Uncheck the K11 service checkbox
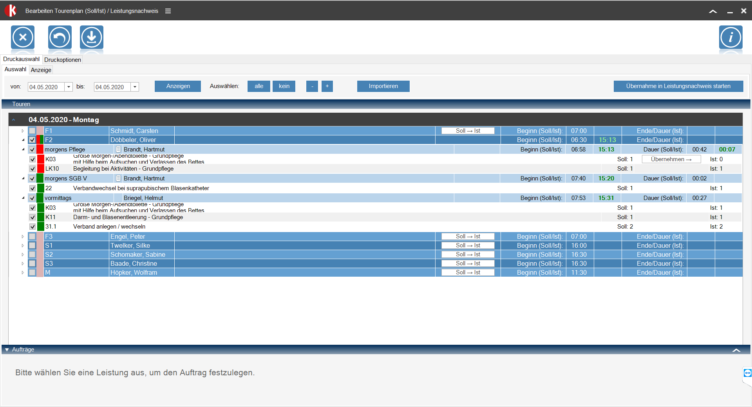 33,217
